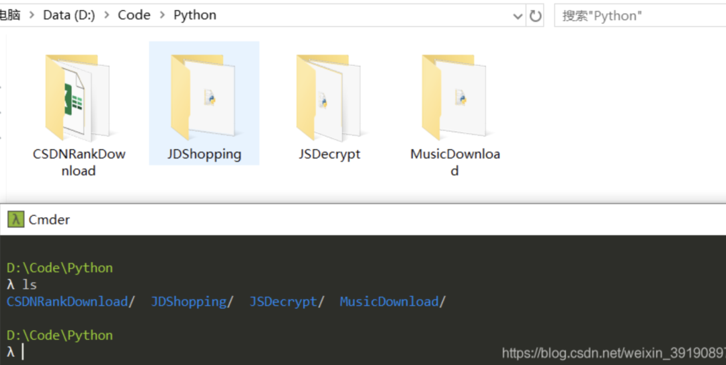Expand the chevron after Data (D:)
The height and width of the screenshot is (365, 726).
click(107, 15)
